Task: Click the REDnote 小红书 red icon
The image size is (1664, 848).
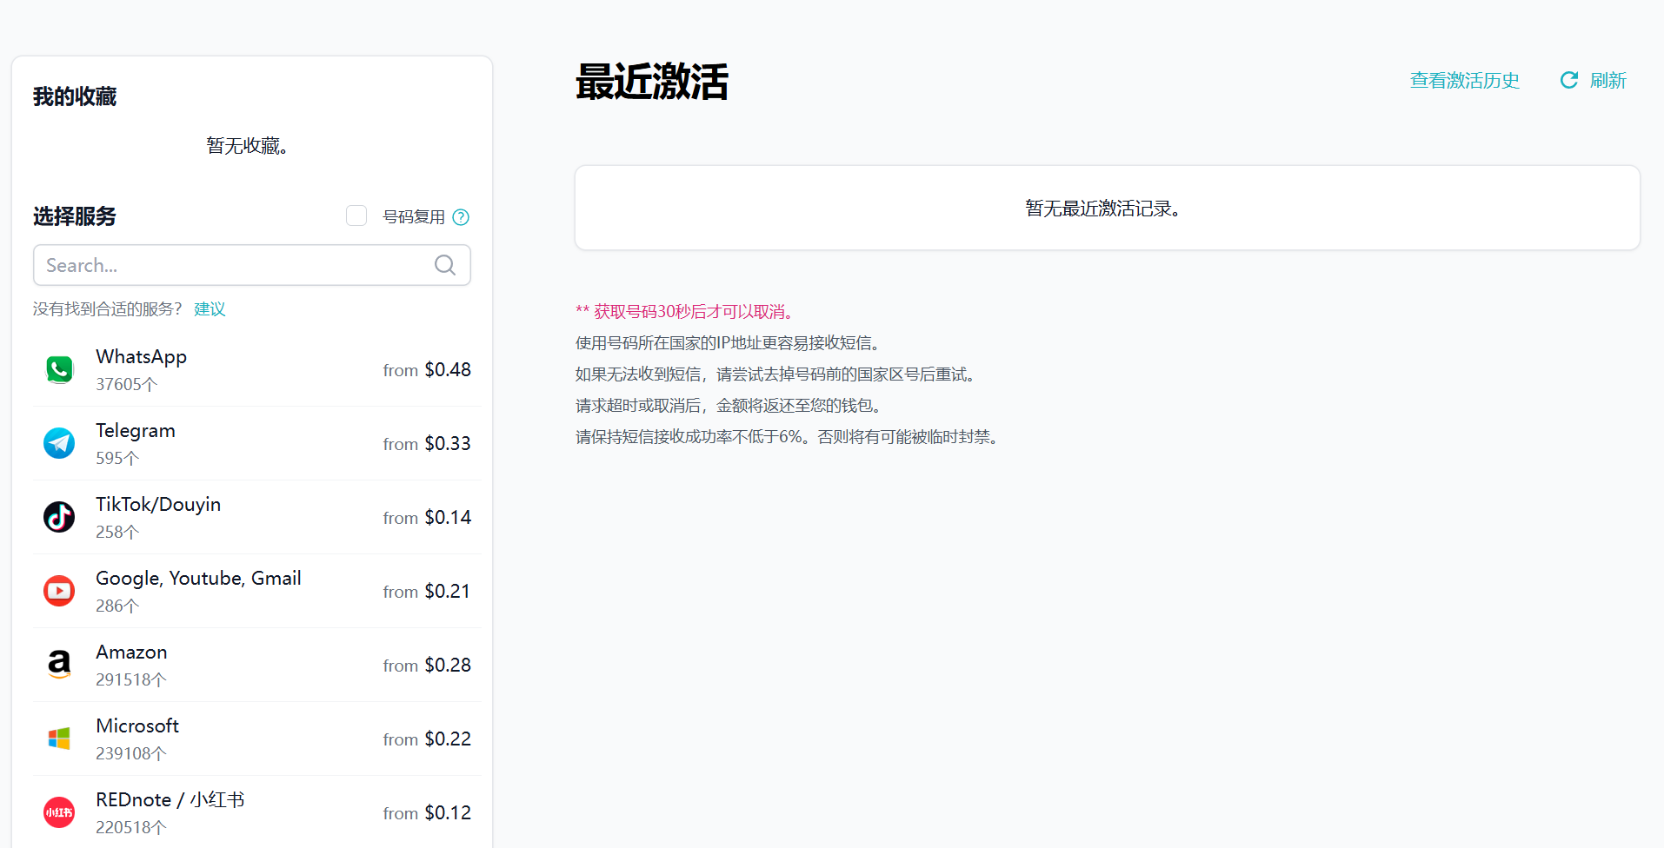Action: tap(59, 812)
